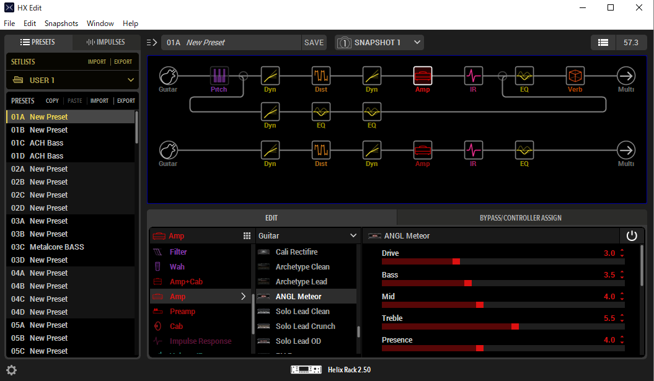Adjust the Treble value stepper arrows
Screen dimensions: 654x381
pyautogui.click(x=622, y=318)
